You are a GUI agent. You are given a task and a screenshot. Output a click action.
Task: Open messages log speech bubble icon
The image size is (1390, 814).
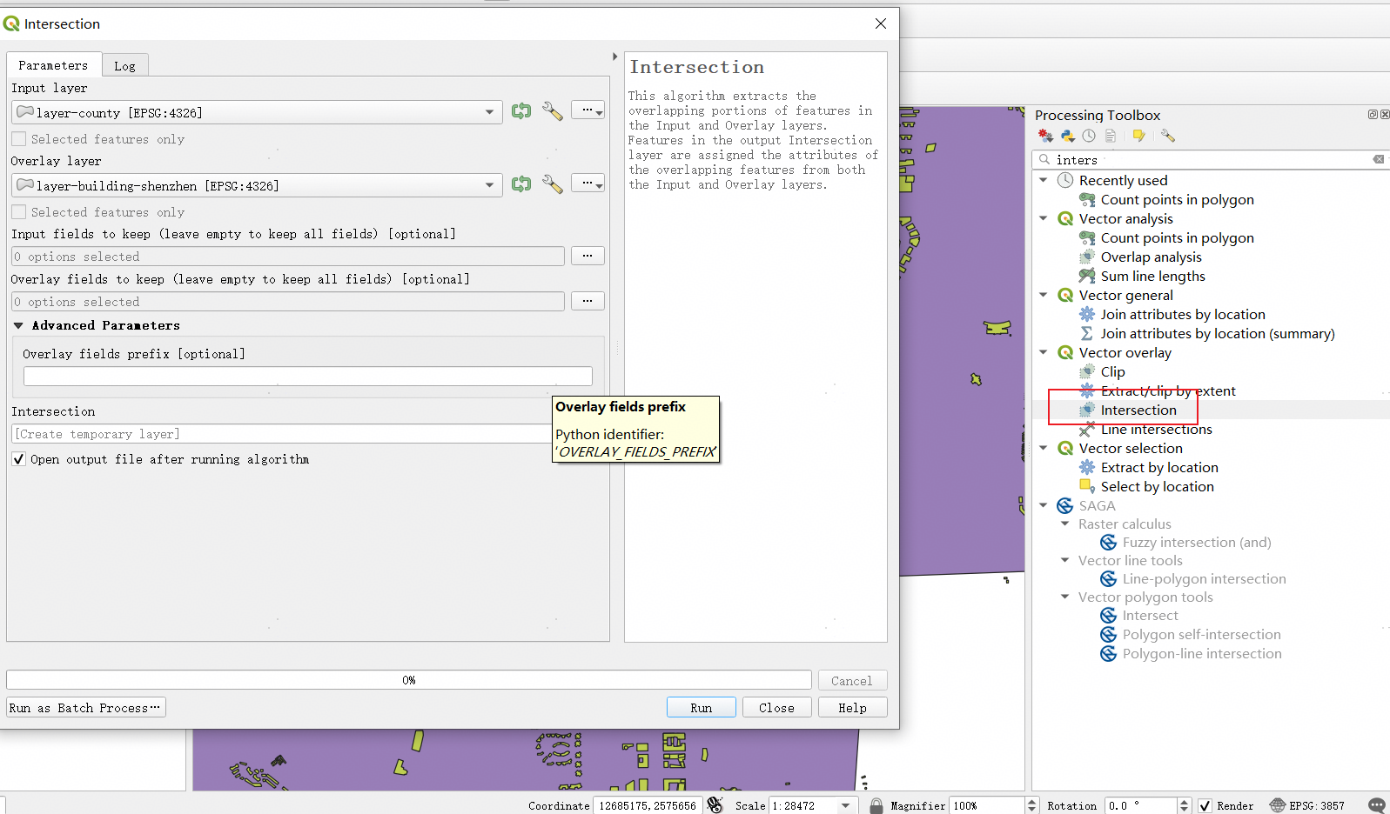pyautogui.click(x=1376, y=805)
